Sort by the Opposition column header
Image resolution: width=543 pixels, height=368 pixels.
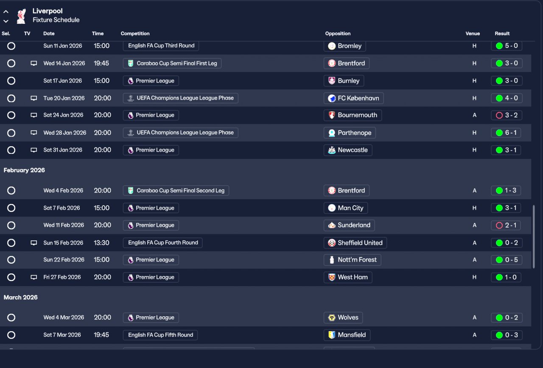[x=338, y=33]
